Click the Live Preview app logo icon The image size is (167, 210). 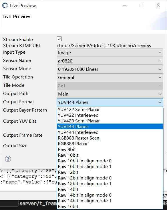tap(5, 5)
